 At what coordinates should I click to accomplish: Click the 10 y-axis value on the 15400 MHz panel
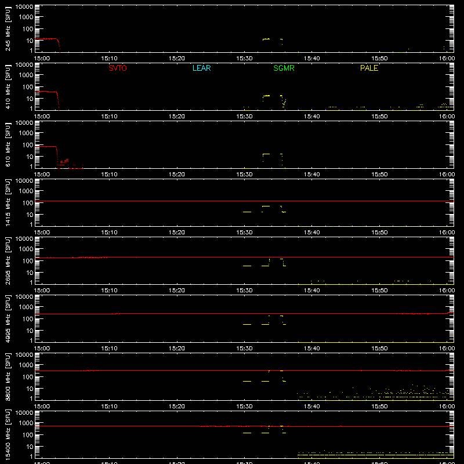30,447
